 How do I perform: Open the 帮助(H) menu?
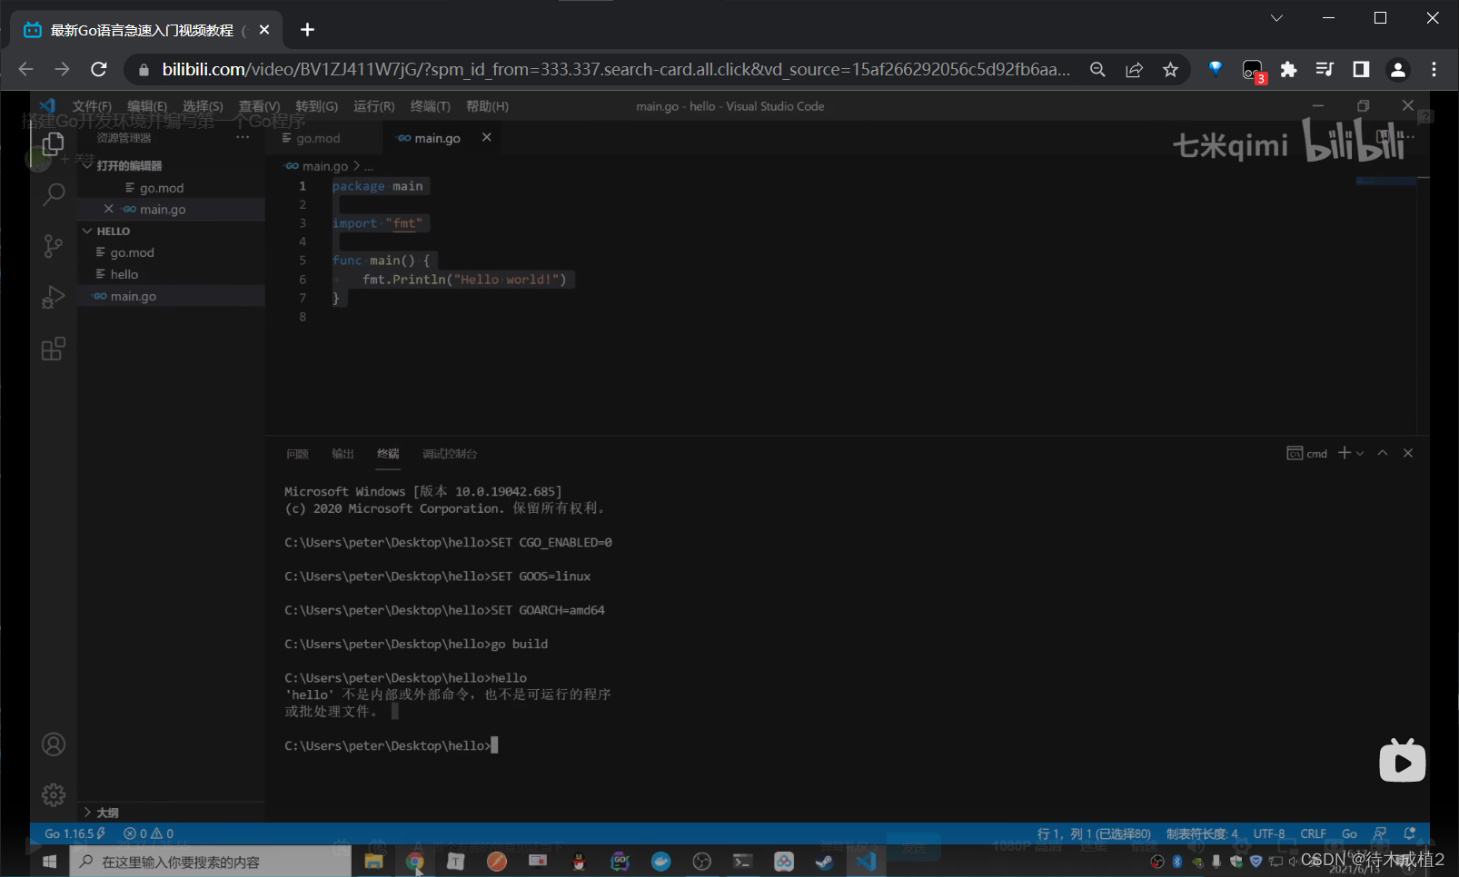[487, 106]
